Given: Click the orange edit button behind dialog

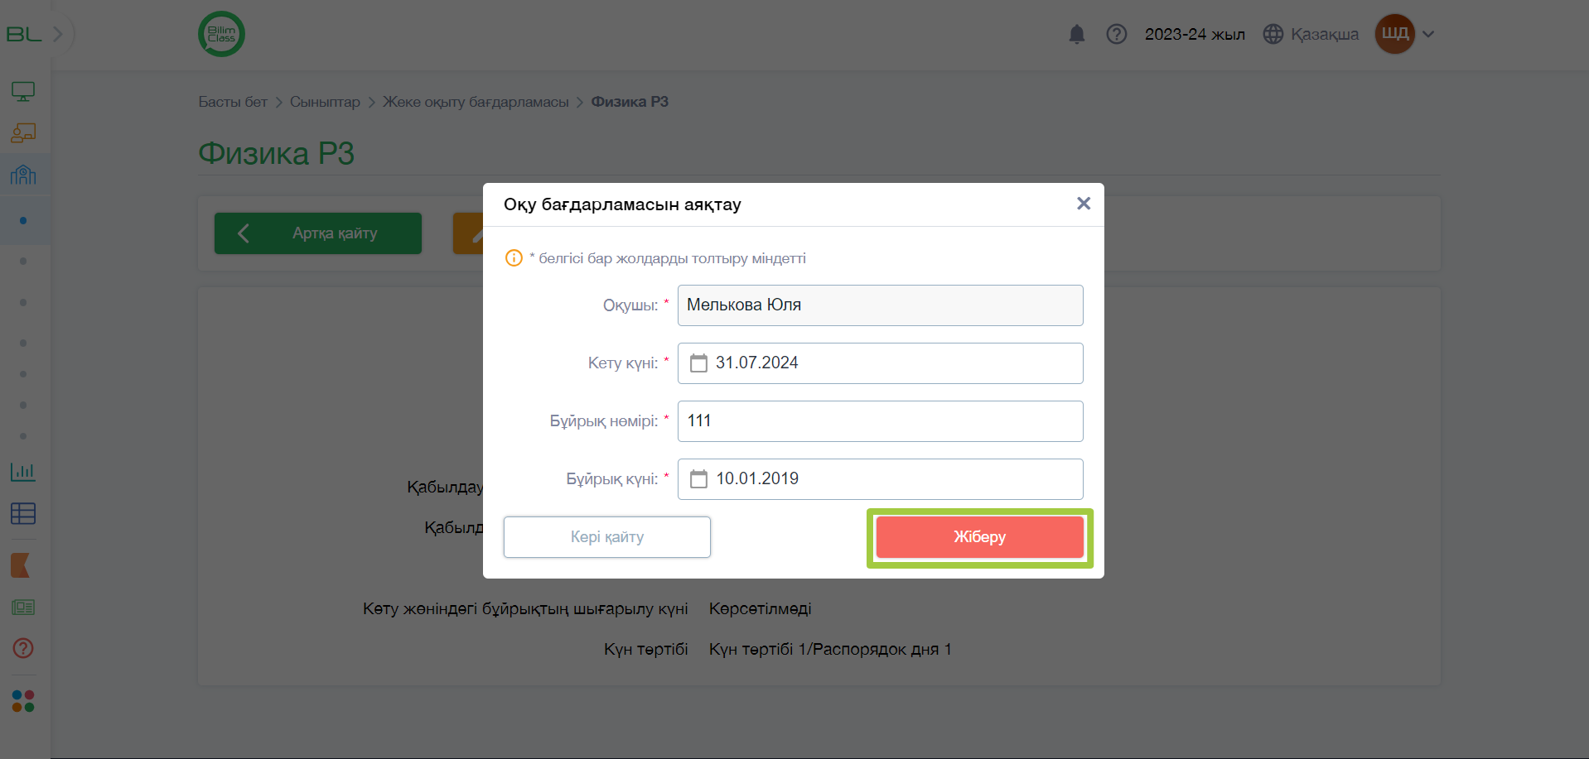Looking at the screenshot, I should point(468,233).
